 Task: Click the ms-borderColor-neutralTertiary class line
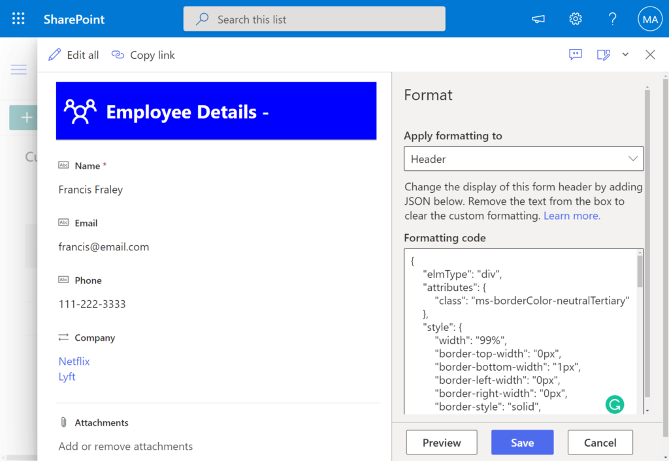[532, 301]
